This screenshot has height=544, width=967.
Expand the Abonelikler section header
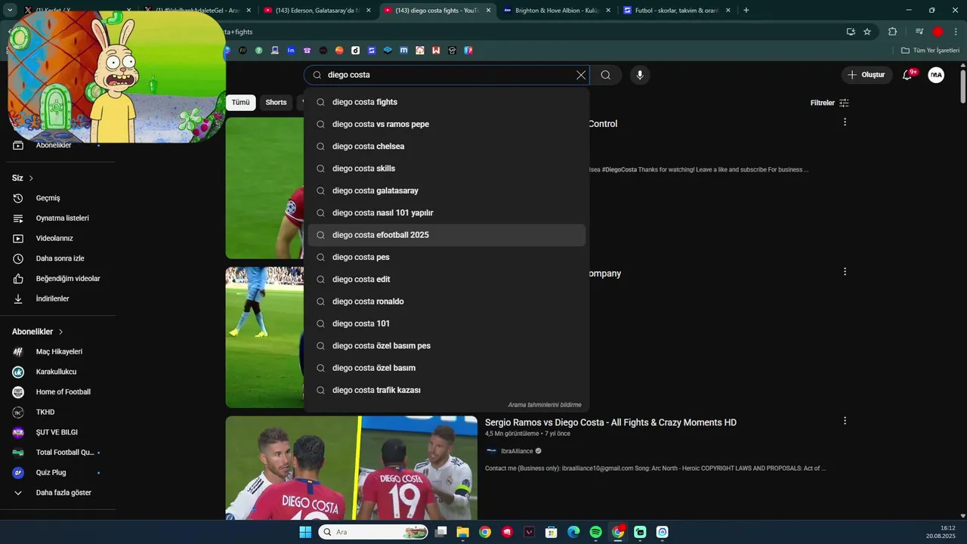point(38,332)
